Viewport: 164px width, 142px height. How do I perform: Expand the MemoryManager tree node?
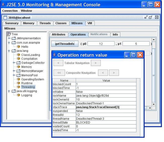tap(14, 71)
